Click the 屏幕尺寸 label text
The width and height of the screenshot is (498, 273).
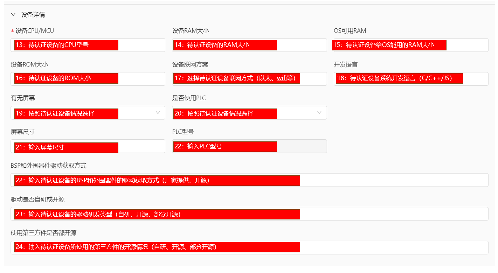(23, 132)
